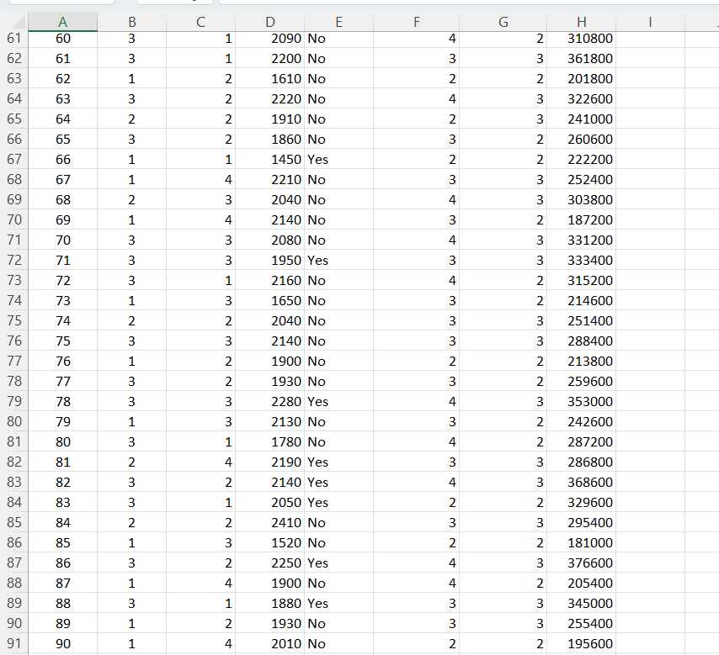Click the cell containing 2410
This screenshot has width=719, height=655.
(269, 523)
